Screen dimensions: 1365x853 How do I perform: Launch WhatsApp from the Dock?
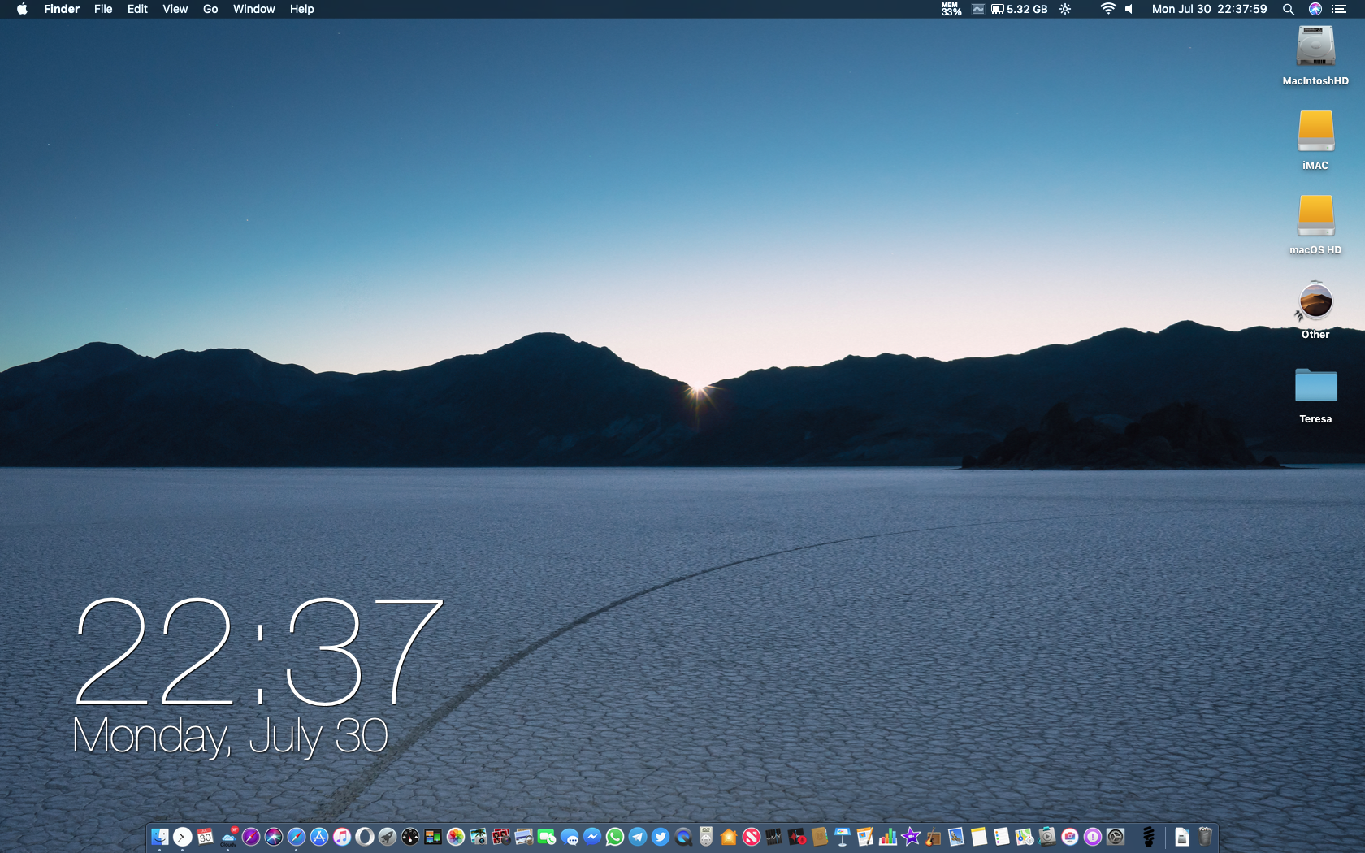pos(615,837)
